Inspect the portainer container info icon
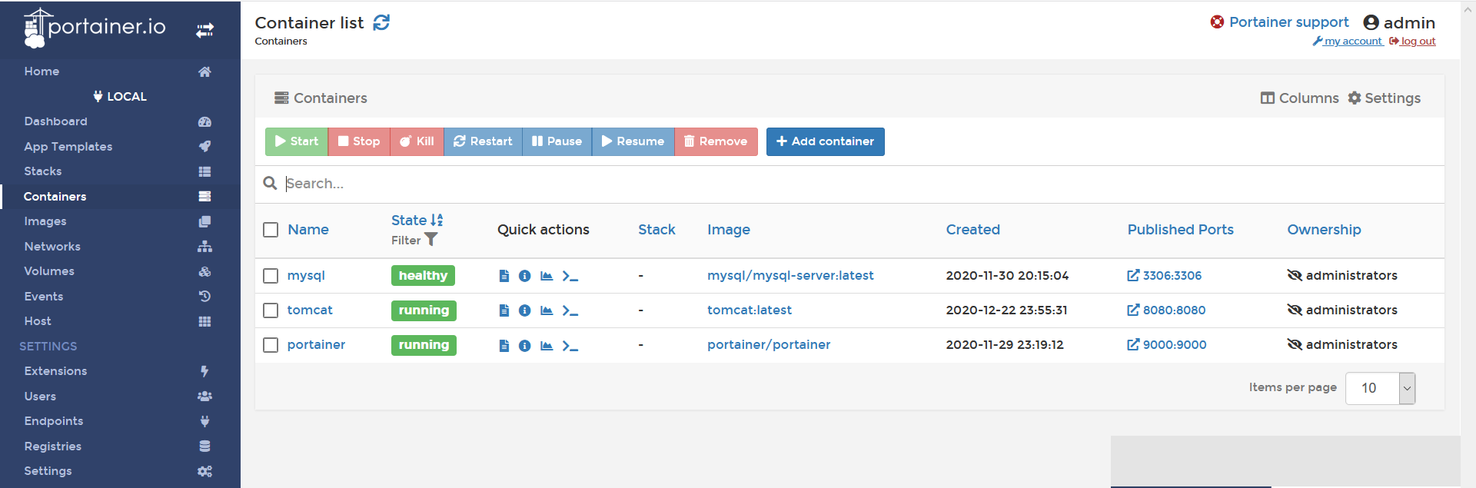The width and height of the screenshot is (1476, 488). pos(524,346)
